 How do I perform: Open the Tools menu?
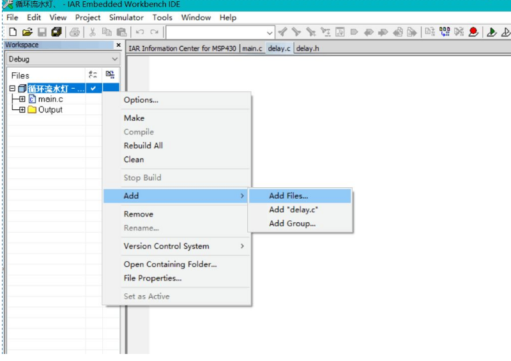[162, 17]
